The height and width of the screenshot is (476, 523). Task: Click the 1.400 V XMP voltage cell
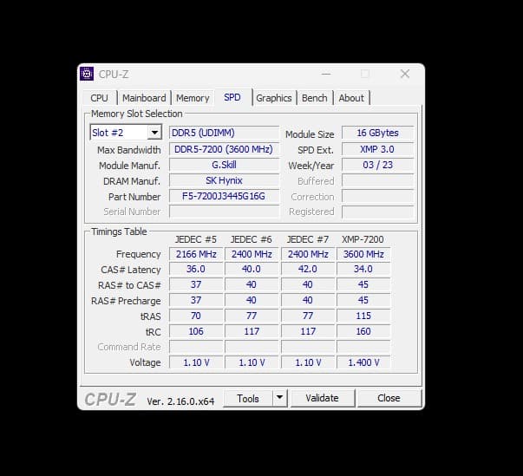[x=363, y=362]
